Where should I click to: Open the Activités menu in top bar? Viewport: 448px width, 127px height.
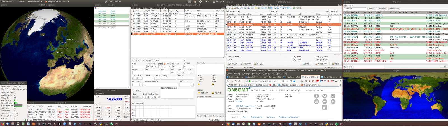pos(21,1)
